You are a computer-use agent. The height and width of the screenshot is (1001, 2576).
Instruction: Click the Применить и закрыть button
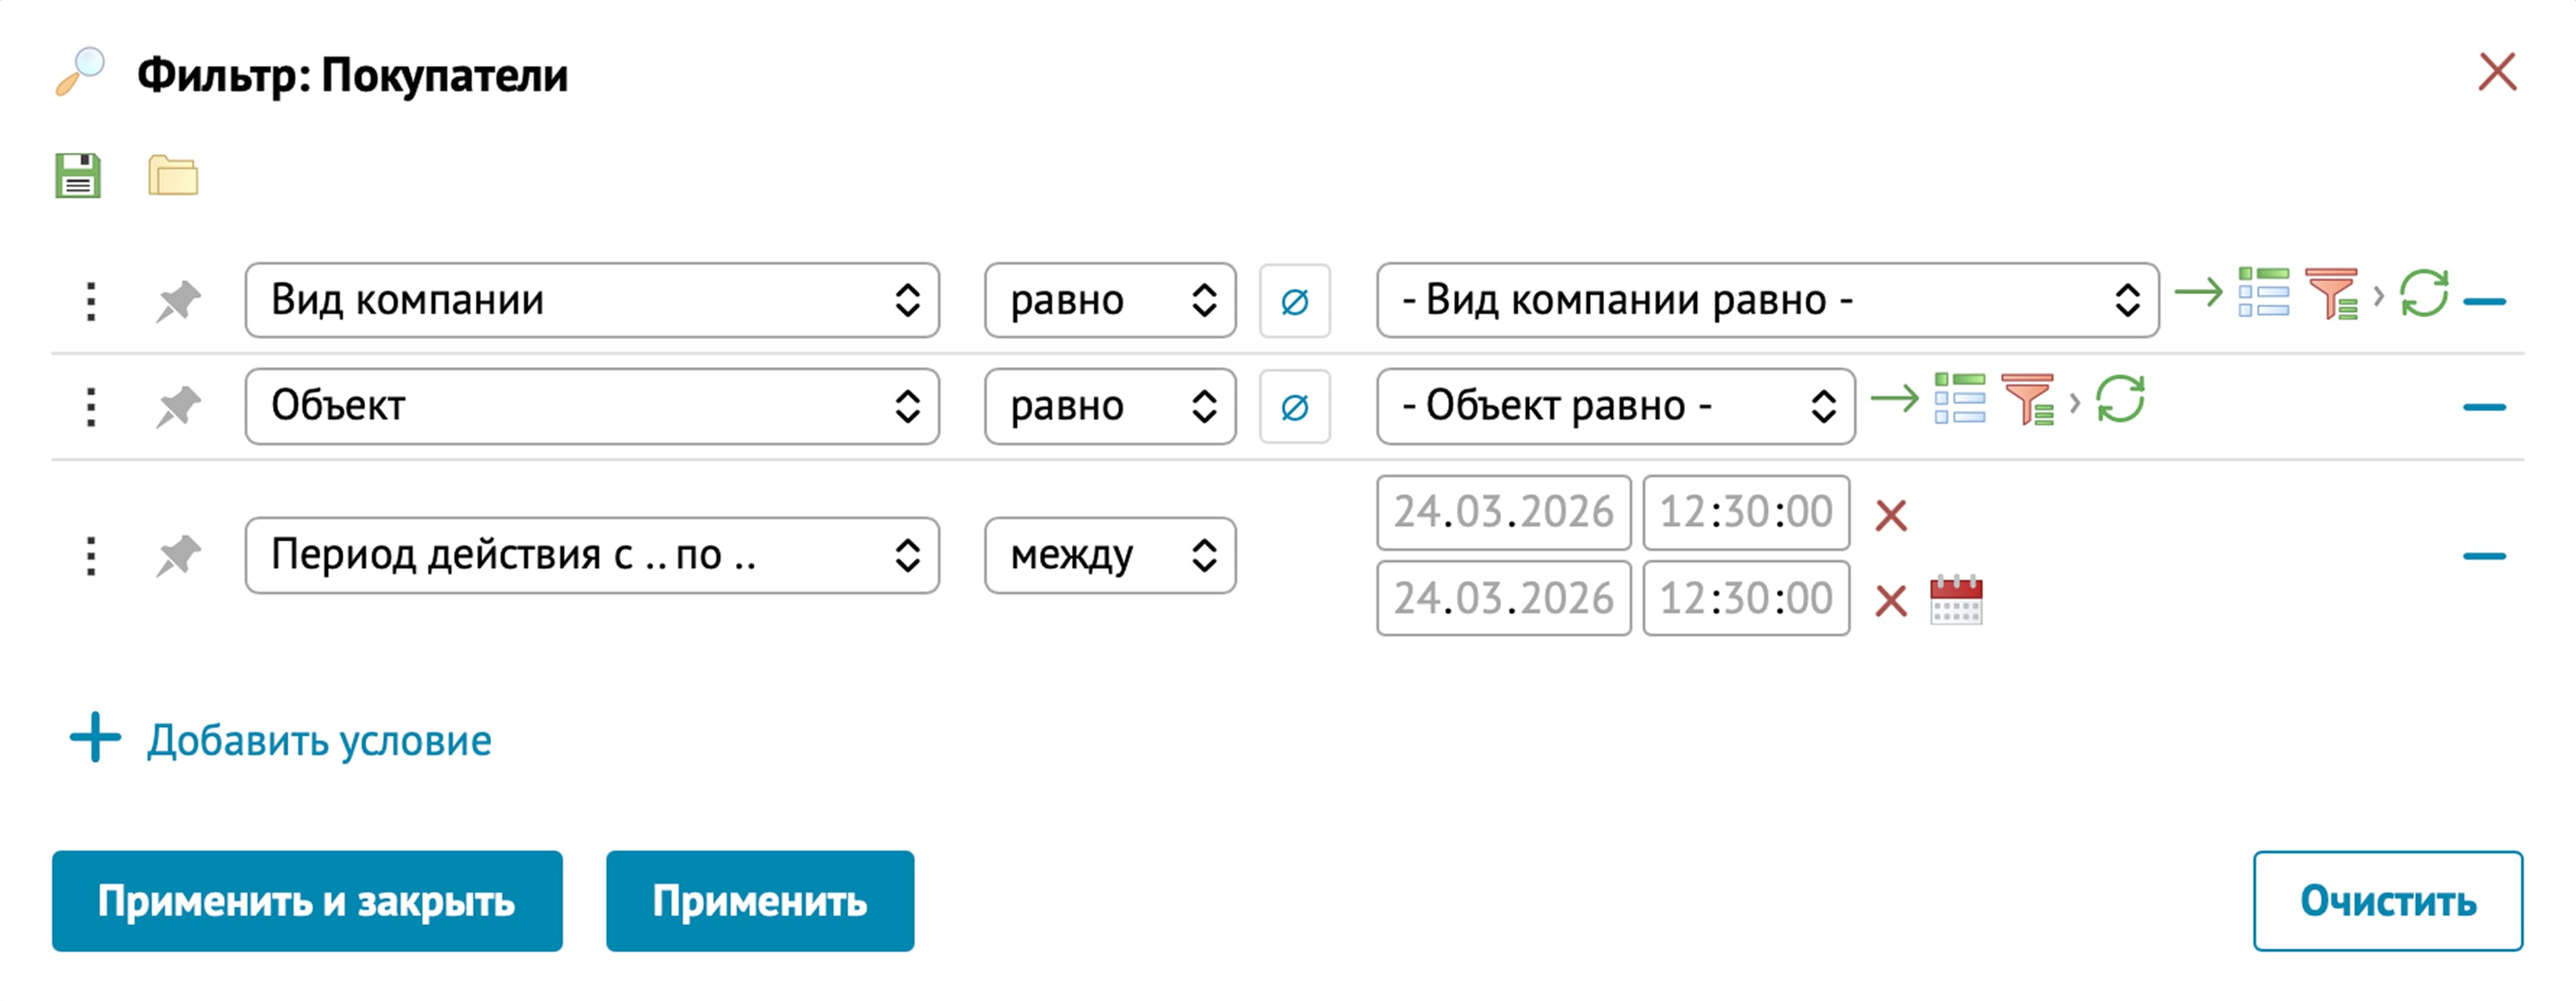coord(307,901)
